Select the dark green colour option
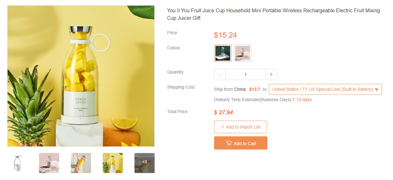This screenshot has width=393, height=180. [x=223, y=53]
